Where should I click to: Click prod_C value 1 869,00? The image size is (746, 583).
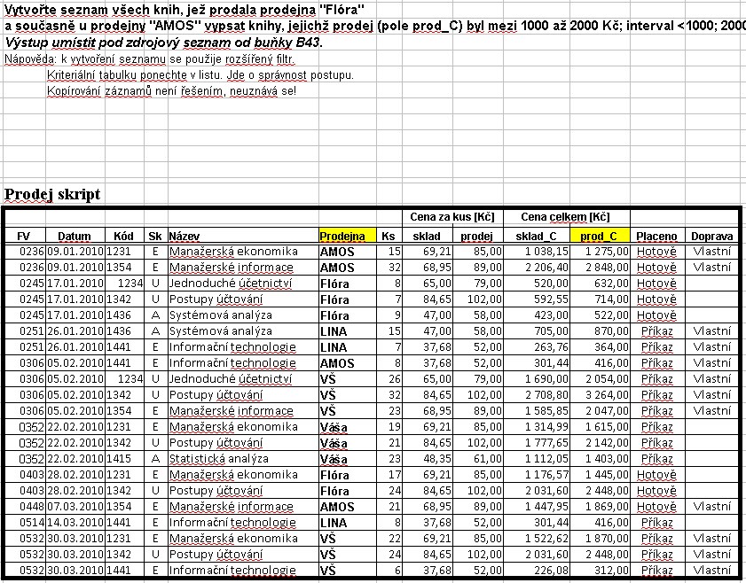(x=600, y=507)
